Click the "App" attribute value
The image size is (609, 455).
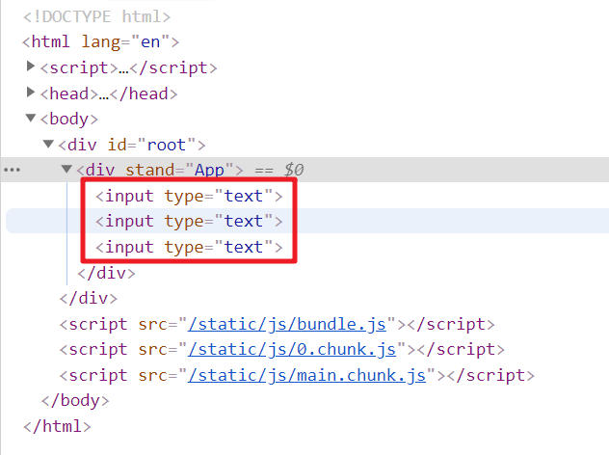coord(209,171)
